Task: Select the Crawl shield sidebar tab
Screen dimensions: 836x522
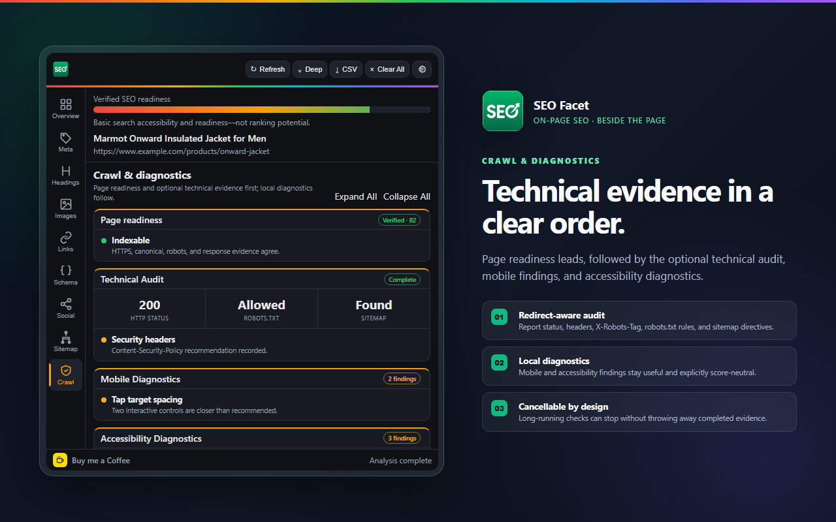Action: [65, 375]
